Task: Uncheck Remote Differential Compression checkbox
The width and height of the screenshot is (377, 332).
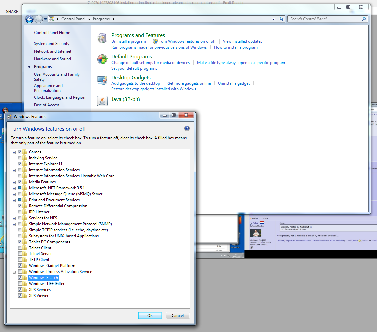Action: pos(20,206)
